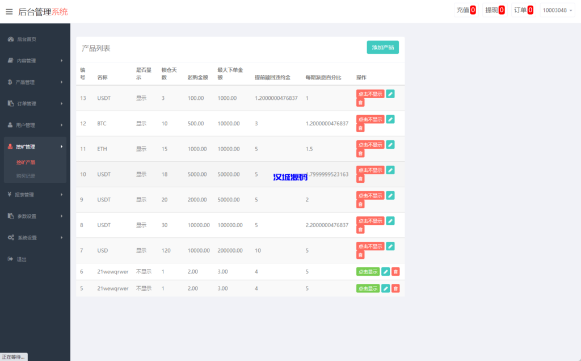
Task: Click the trash delete icon for ETH row
Action: (x=360, y=153)
